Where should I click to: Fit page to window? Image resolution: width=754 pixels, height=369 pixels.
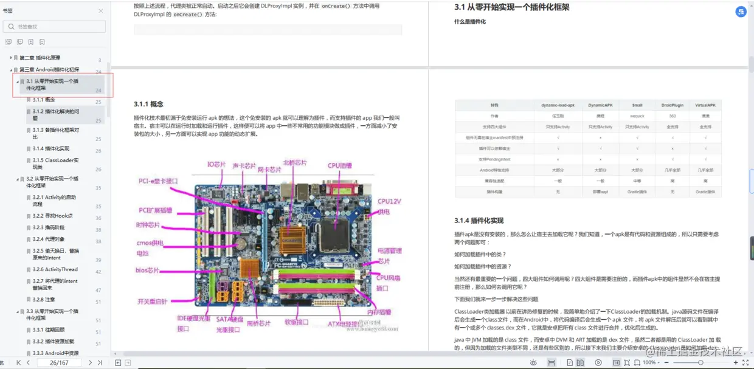tap(627, 363)
